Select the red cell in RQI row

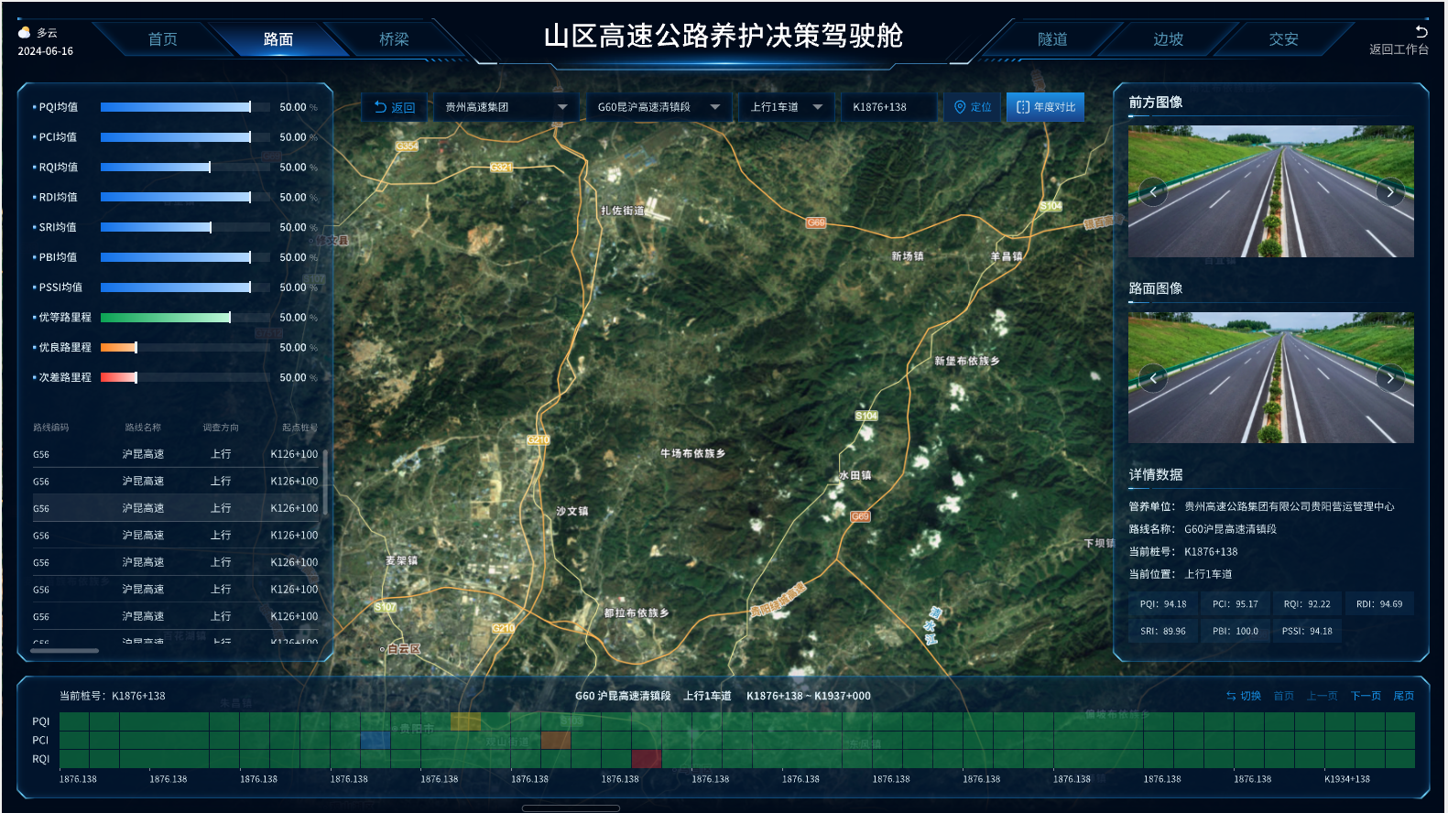click(646, 759)
